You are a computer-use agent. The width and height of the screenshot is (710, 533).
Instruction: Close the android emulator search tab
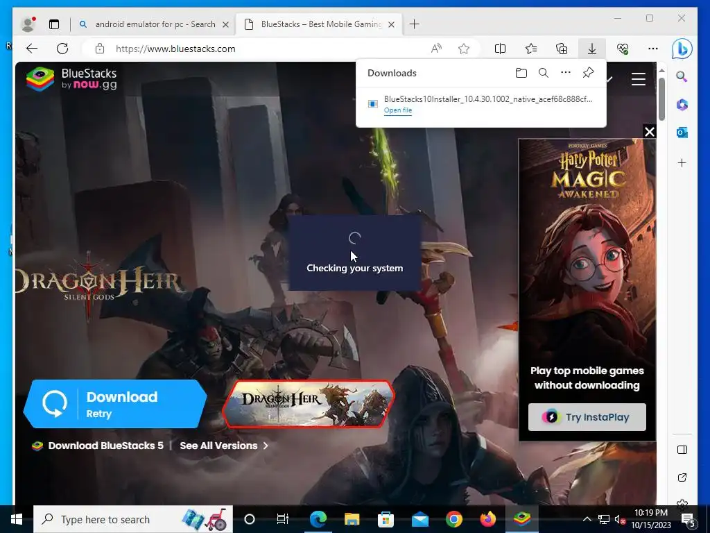coord(225,24)
